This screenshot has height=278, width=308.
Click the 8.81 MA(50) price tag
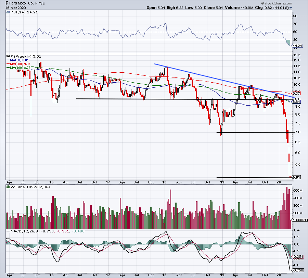(296, 102)
